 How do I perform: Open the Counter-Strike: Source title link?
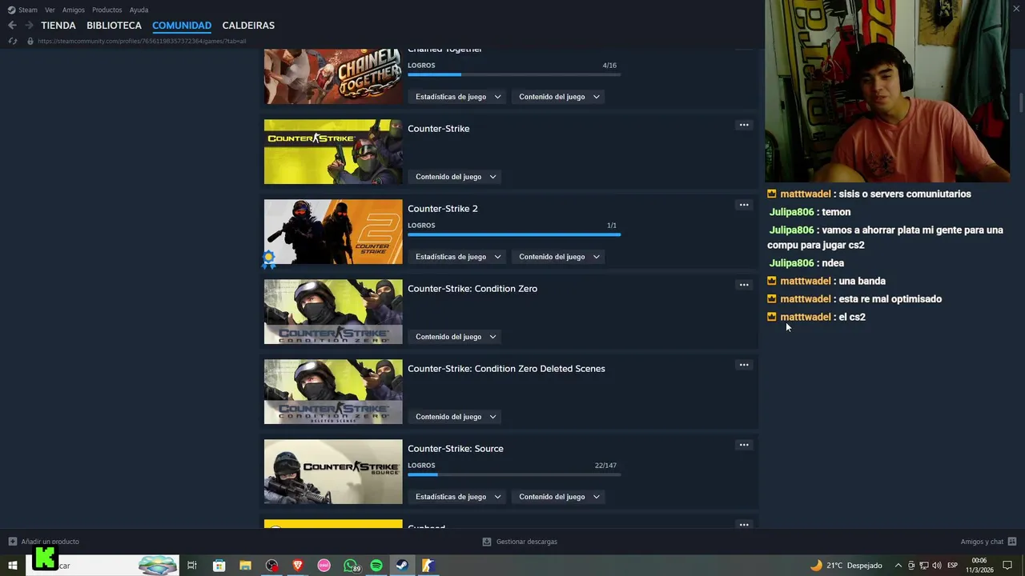[x=456, y=449]
